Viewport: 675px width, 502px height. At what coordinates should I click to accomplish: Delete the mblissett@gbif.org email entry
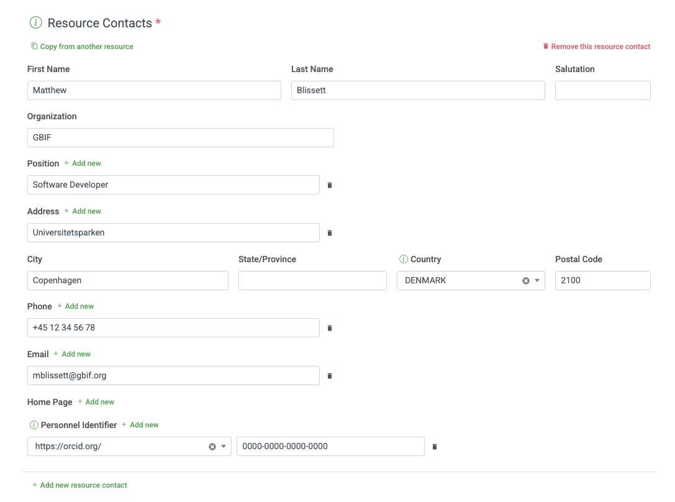coord(330,376)
